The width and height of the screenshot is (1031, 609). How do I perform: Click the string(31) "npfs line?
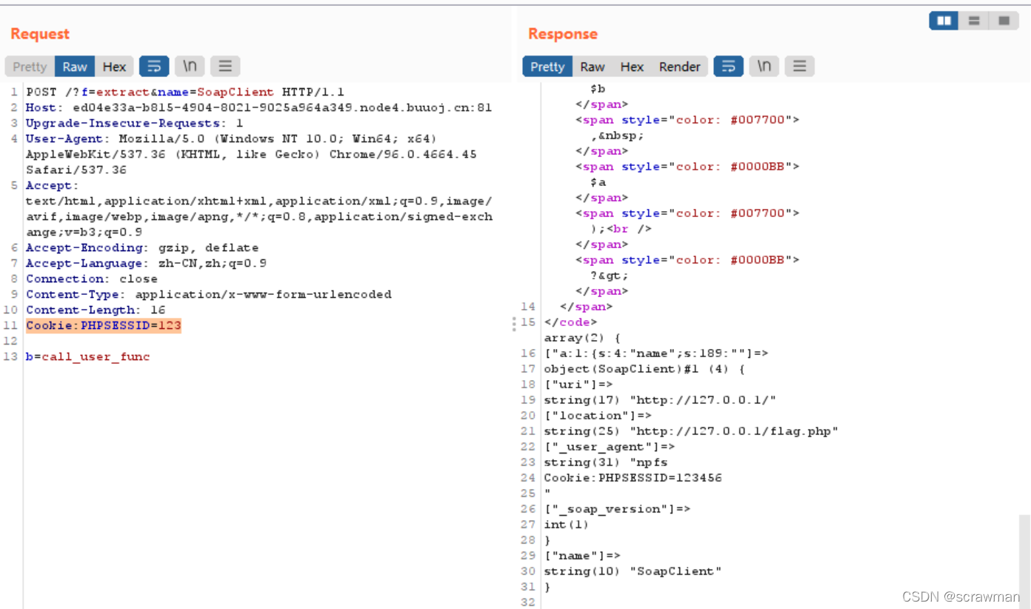[x=601, y=462]
